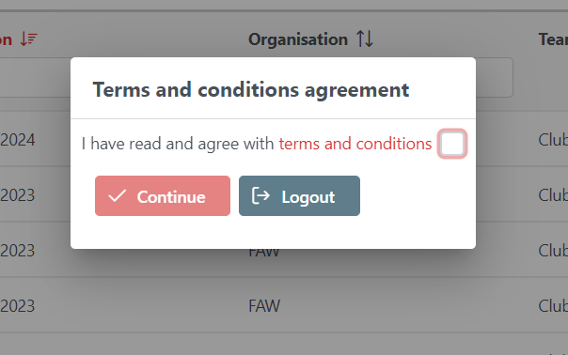Click the red descending sort icon
Viewport: 568px width, 355px height.
(28, 39)
